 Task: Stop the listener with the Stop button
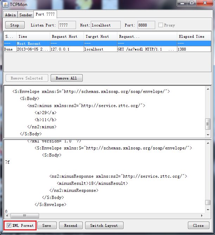(15, 25)
